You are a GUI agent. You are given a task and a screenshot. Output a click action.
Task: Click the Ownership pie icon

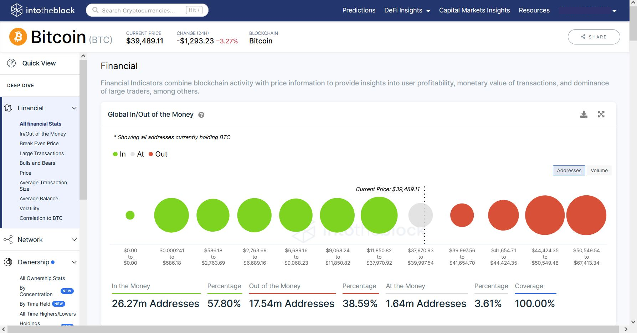(8, 262)
